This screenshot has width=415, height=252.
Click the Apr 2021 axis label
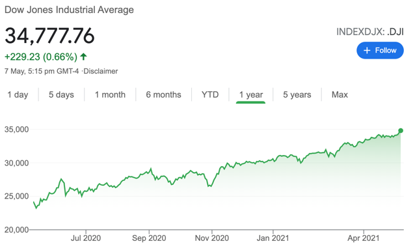[364, 238]
